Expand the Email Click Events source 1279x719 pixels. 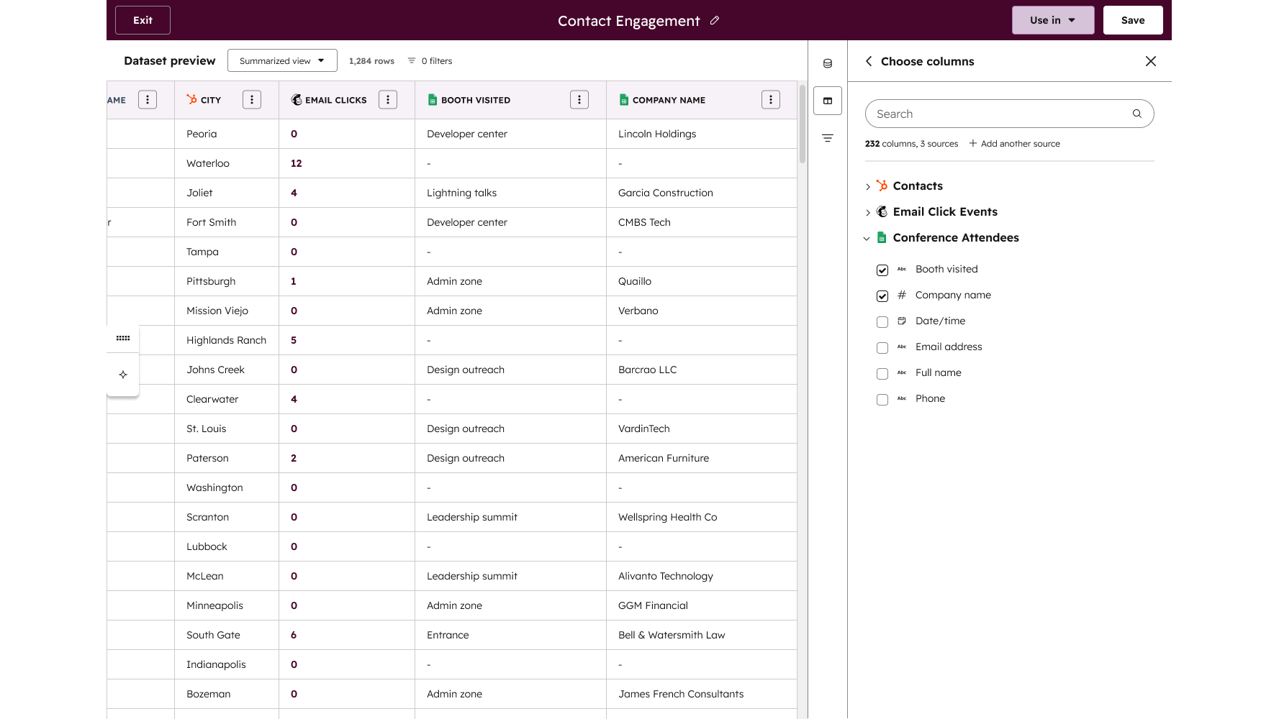pyautogui.click(x=868, y=213)
